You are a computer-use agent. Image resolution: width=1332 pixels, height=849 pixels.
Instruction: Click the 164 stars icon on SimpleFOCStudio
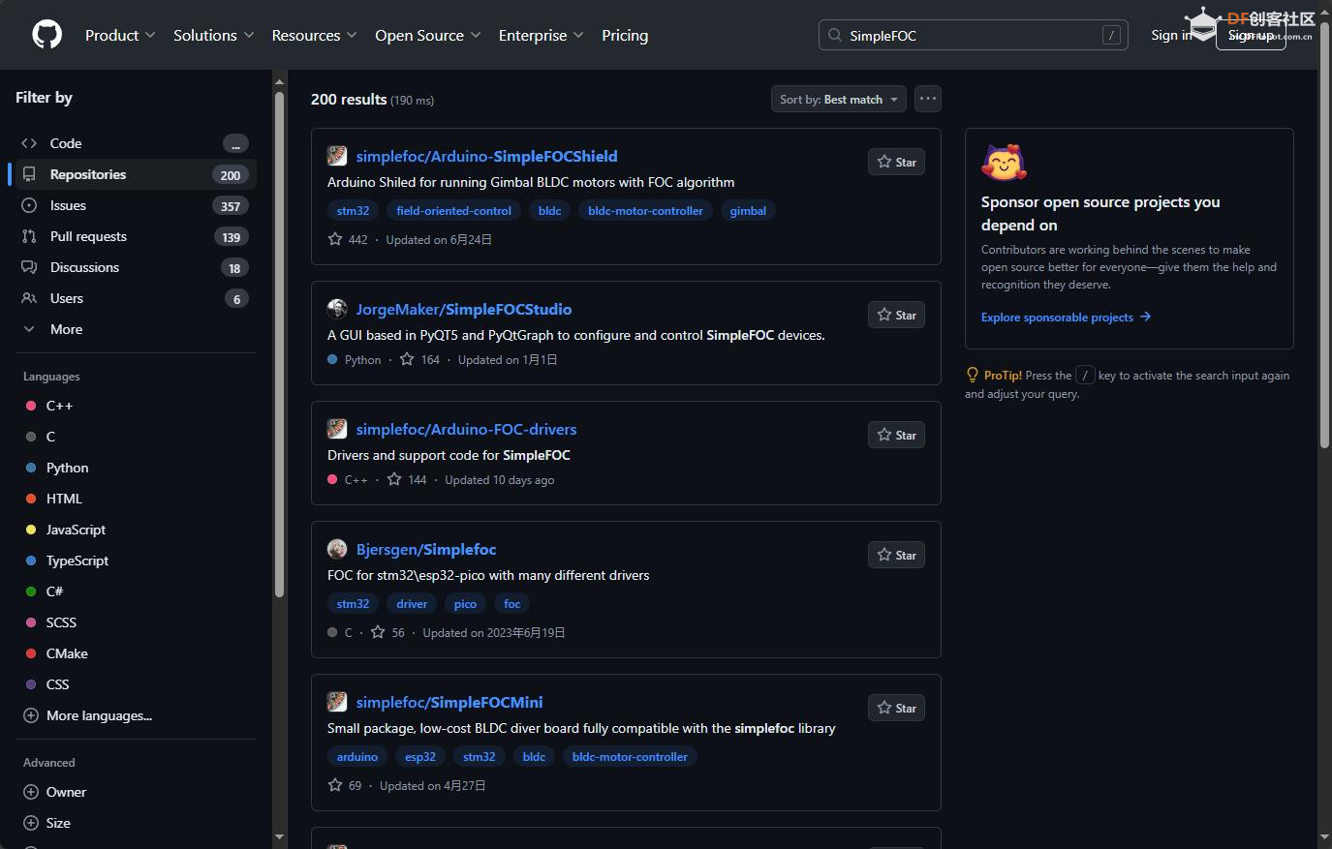click(407, 359)
